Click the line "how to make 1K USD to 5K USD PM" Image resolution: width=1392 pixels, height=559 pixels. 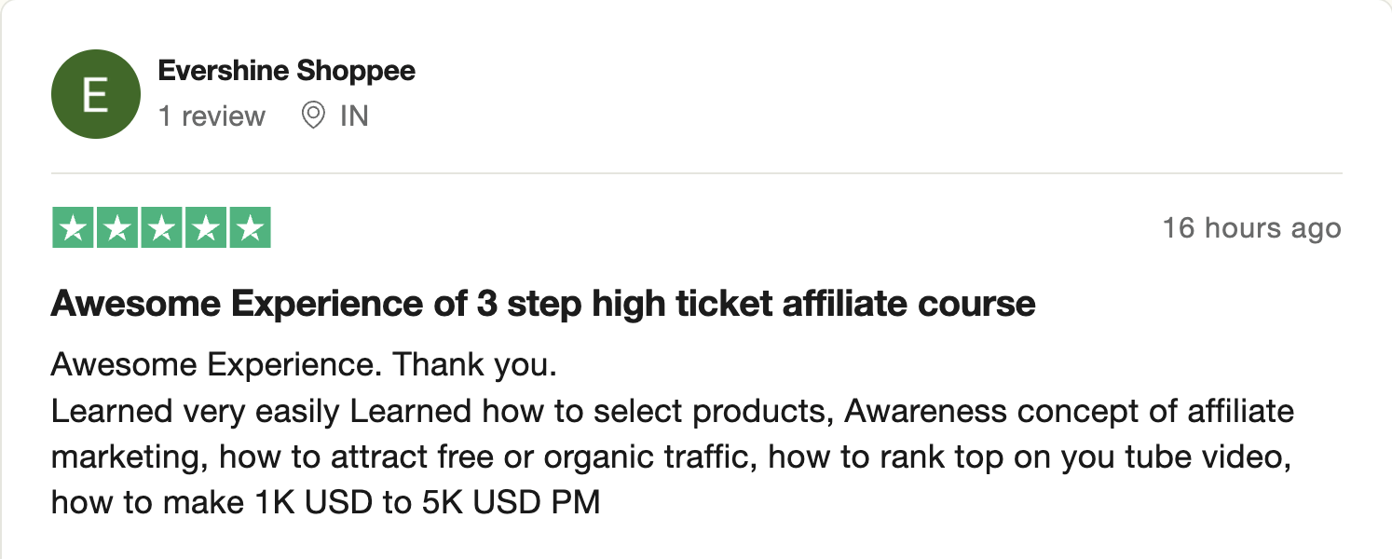[x=325, y=503]
